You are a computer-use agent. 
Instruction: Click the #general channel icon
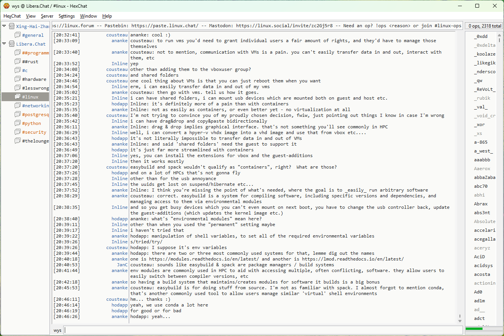tap(18, 35)
